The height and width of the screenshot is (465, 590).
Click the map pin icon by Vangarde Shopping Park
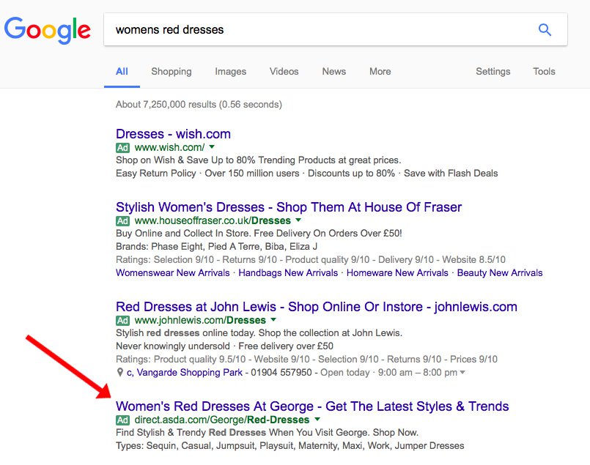120,372
